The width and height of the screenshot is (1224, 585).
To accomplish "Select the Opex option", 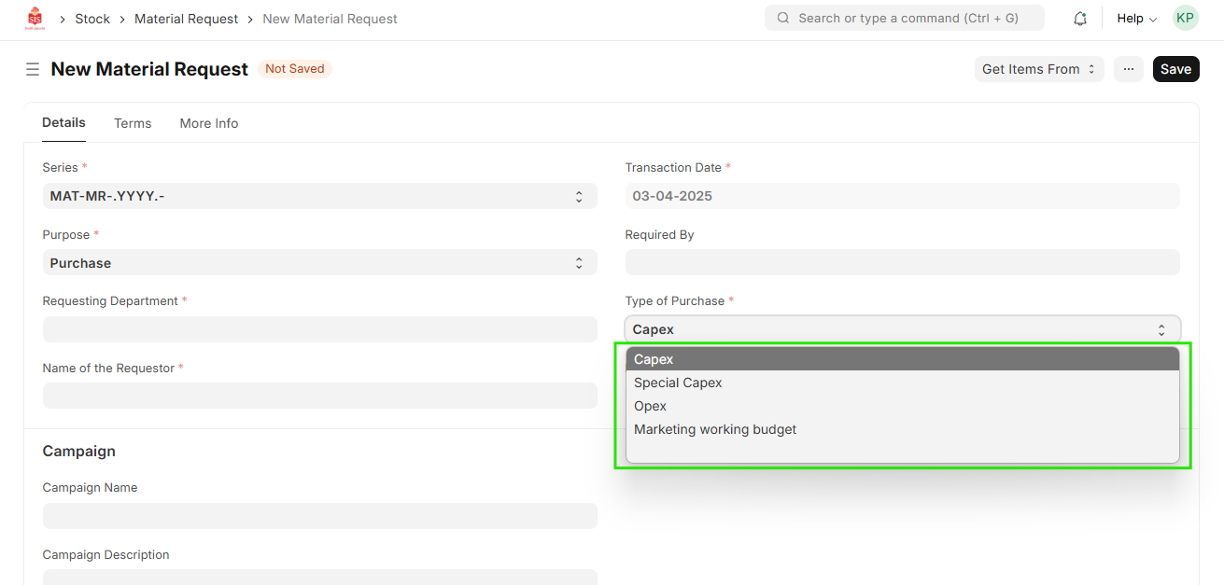I will pos(651,406).
